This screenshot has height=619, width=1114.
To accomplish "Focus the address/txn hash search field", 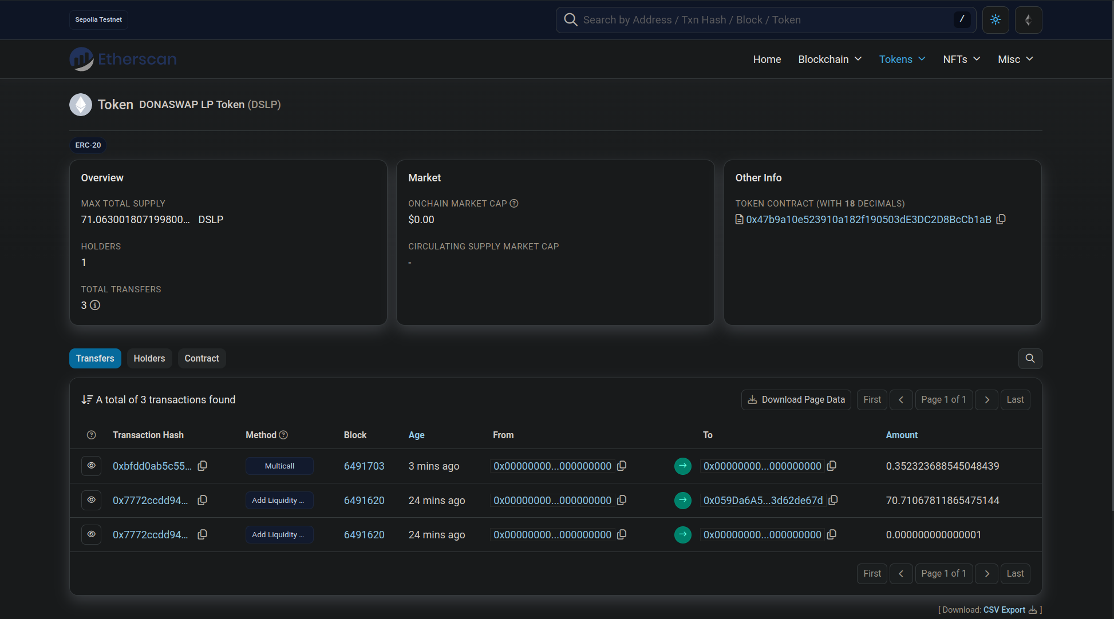I will pyautogui.click(x=766, y=20).
